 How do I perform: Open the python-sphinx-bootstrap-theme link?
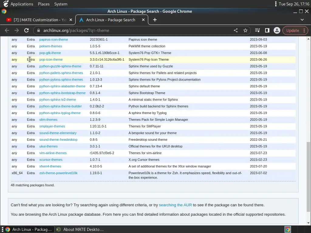(x=63, y=93)
